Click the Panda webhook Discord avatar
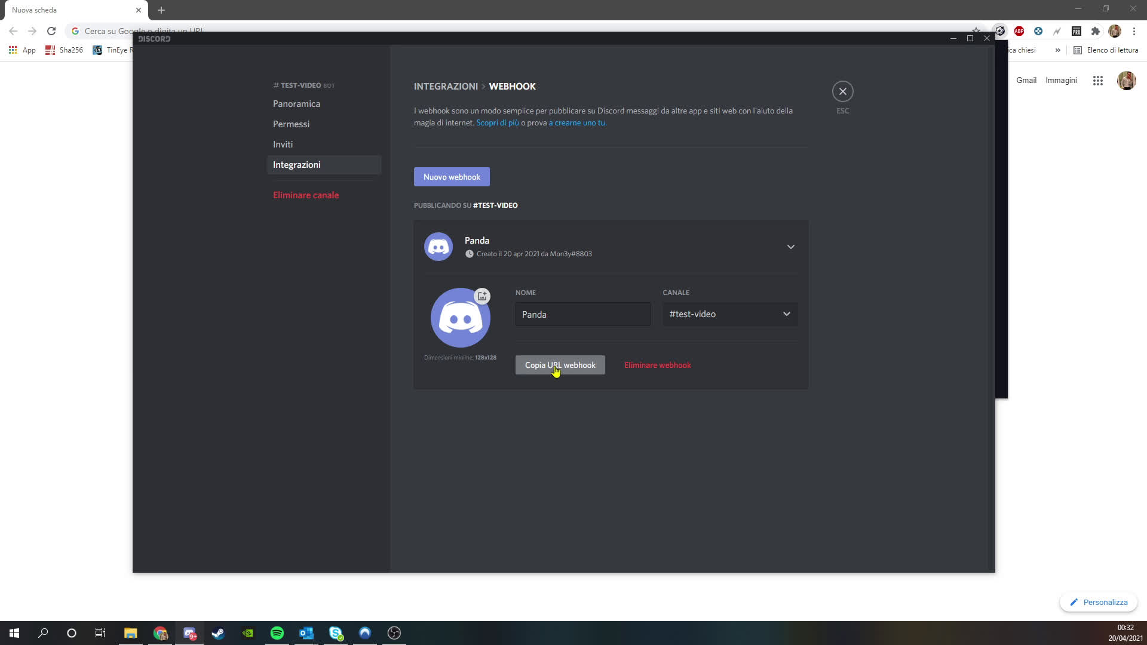Viewport: 1147px width, 645px height. point(438,247)
